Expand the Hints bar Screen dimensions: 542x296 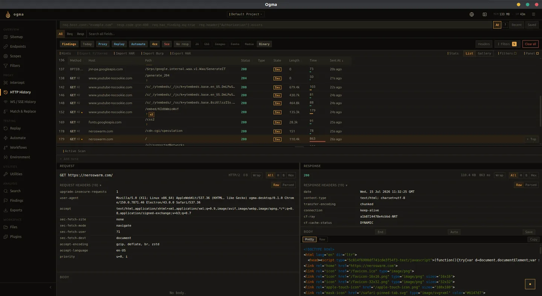click(x=65, y=53)
